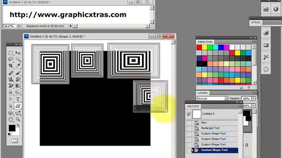Select the Eraser tool
The width and height of the screenshot is (282, 158).
click(11, 86)
